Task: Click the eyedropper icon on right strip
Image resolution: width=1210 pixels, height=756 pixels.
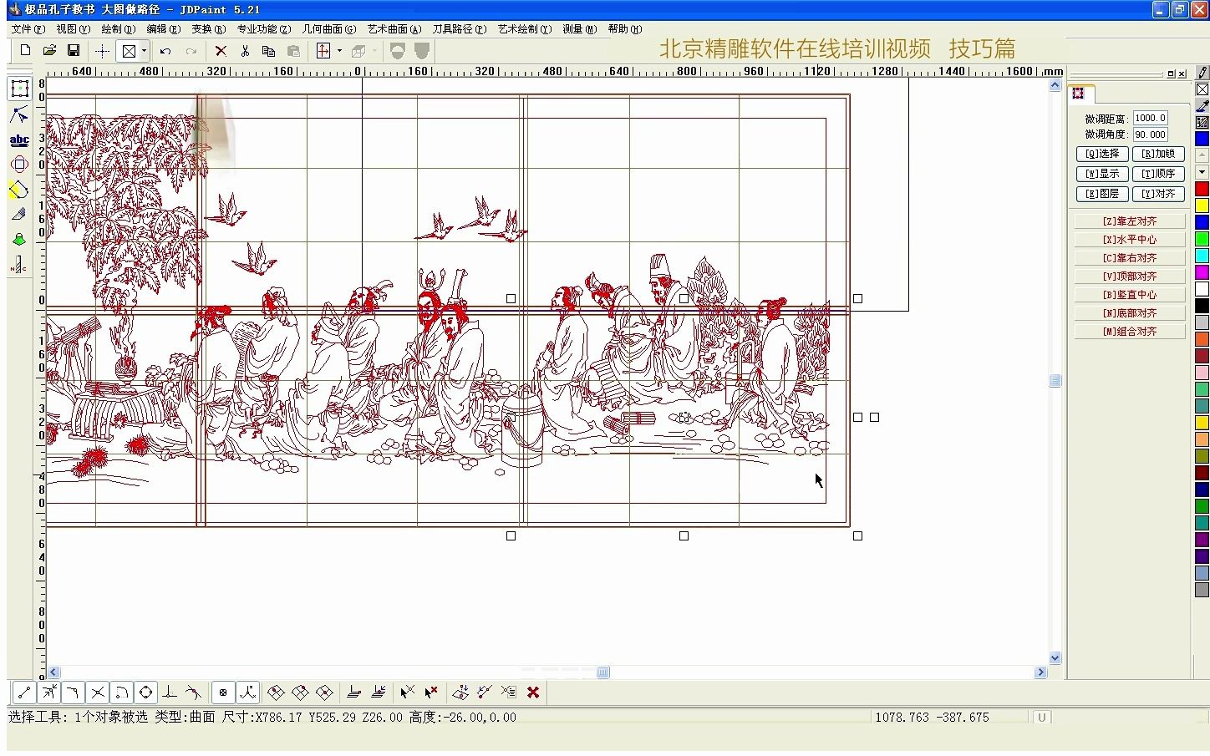Action: [1202, 106]
